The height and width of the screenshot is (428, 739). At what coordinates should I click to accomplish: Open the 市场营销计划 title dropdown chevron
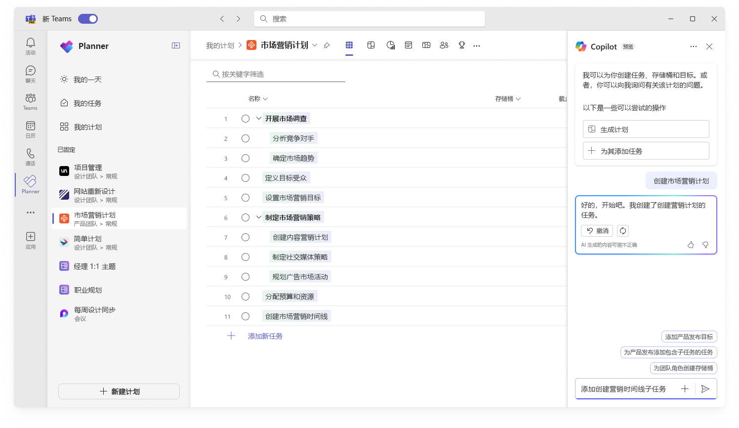coord(315,45)
